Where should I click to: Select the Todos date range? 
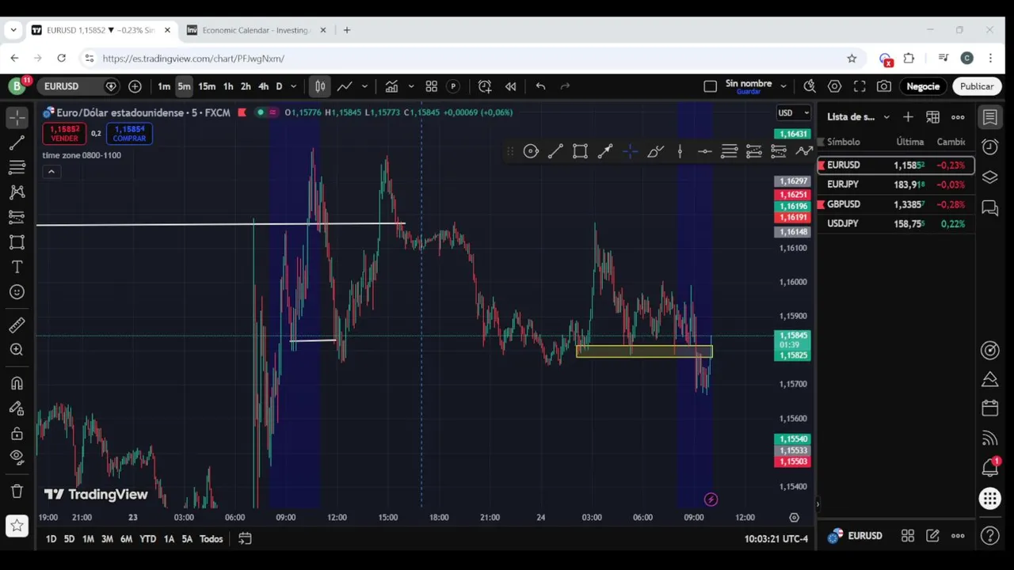pos(211,539)
